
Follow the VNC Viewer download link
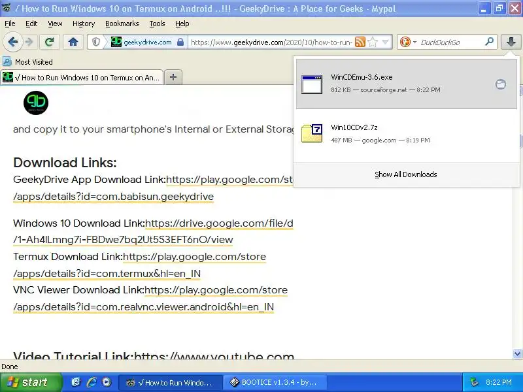(x=150, y=299)
